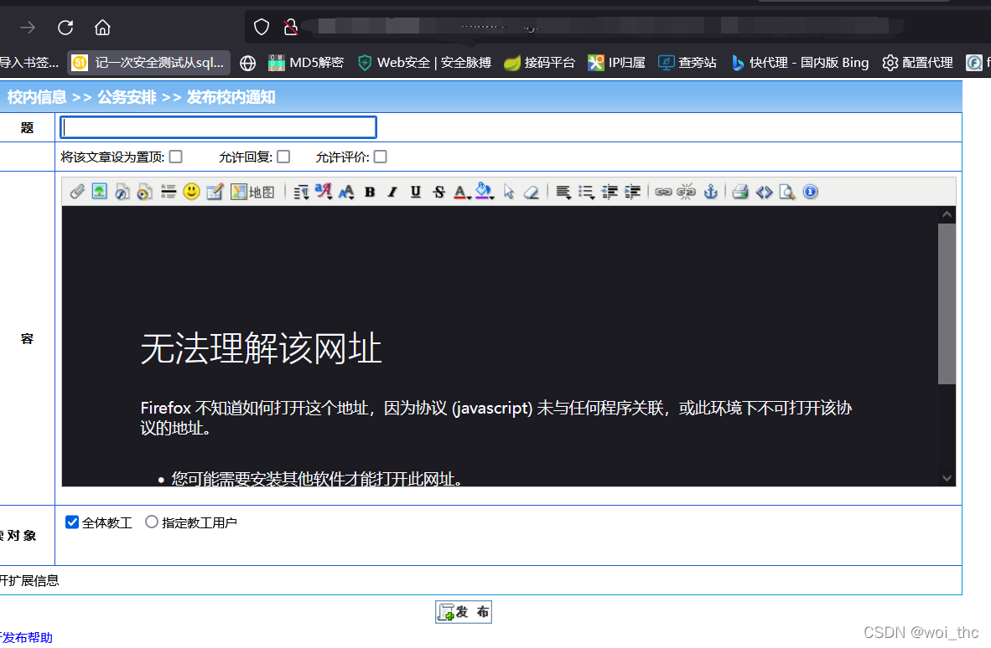Go to the browser home page
The height and width of the screenshot is (648, 991).
(x=102, y=27)
